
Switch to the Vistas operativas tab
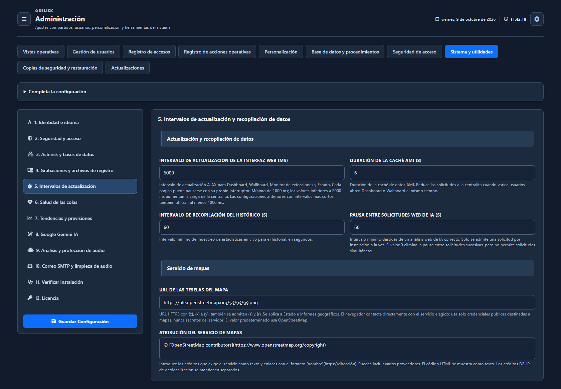(x=41, y=52)
